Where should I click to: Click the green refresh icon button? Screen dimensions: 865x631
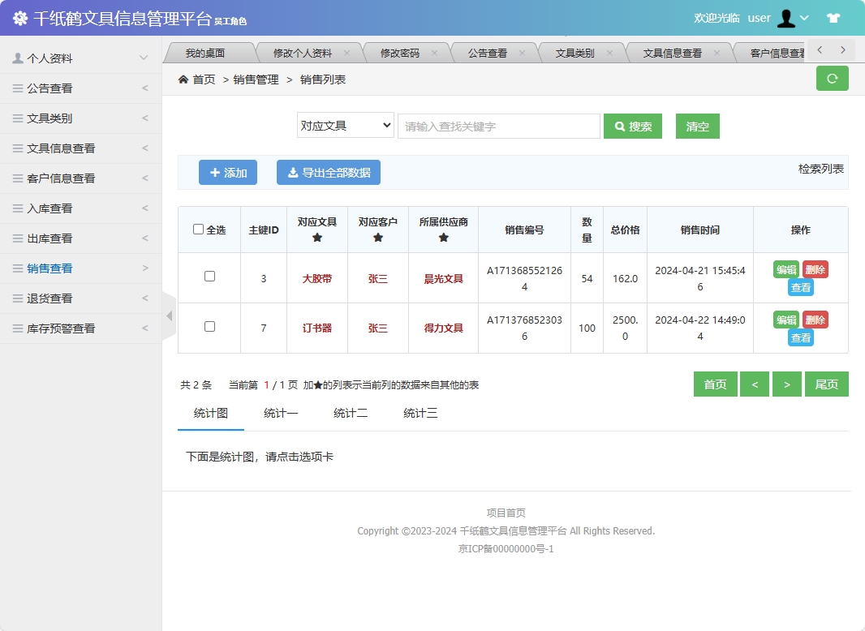[832, 78]
